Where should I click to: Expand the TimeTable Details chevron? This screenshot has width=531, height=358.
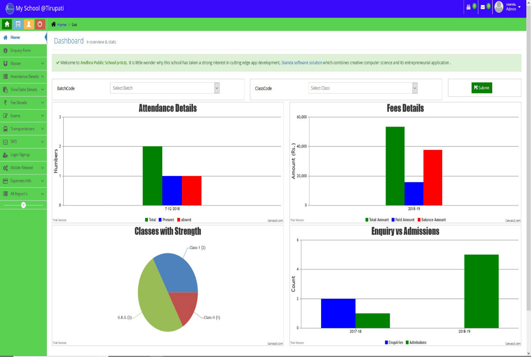(x=43, y=90)
